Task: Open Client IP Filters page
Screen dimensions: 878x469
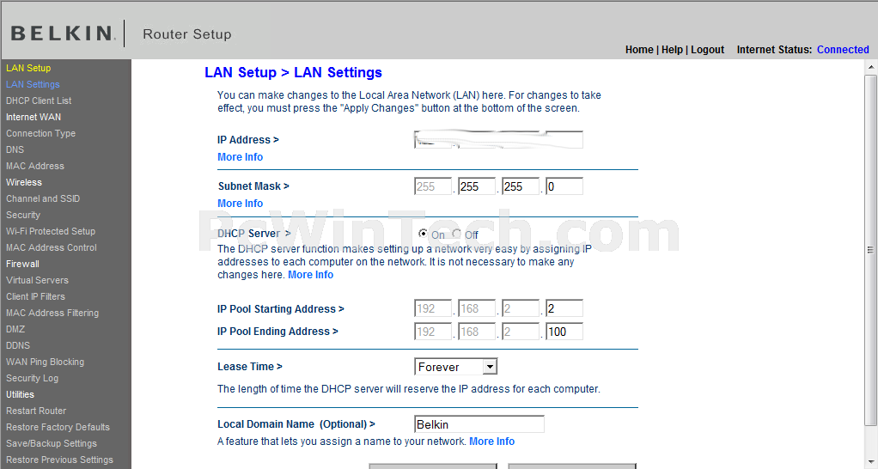Action: (x=36, y=296)
